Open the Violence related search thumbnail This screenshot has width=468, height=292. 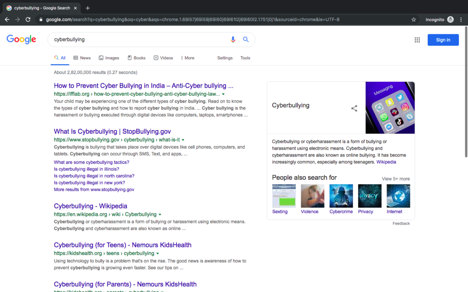(313, 196)
